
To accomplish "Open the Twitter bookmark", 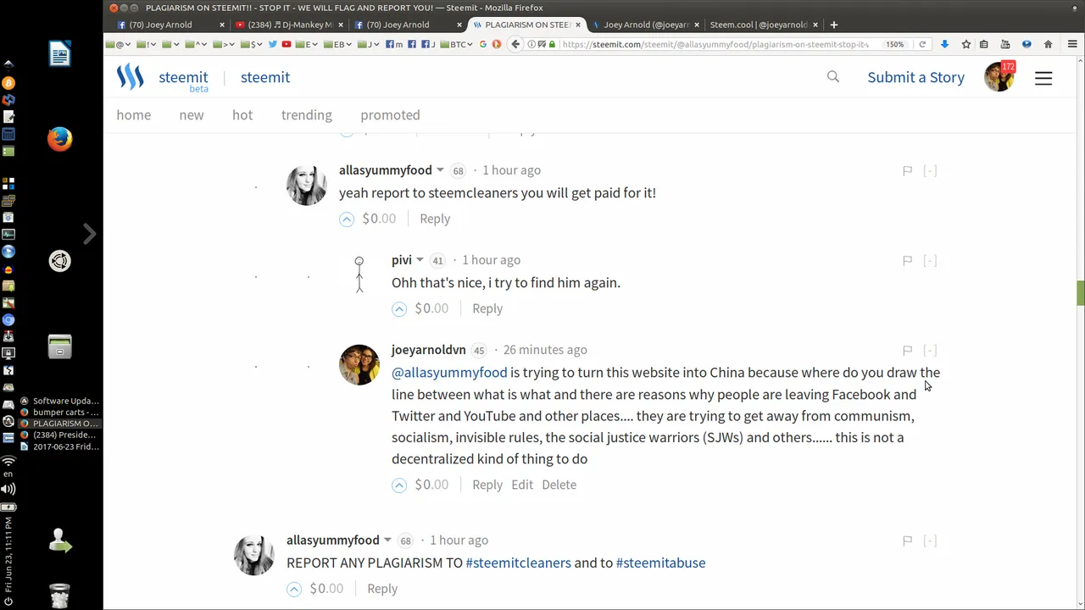I will pyautogui.click(x=273, y=44).
